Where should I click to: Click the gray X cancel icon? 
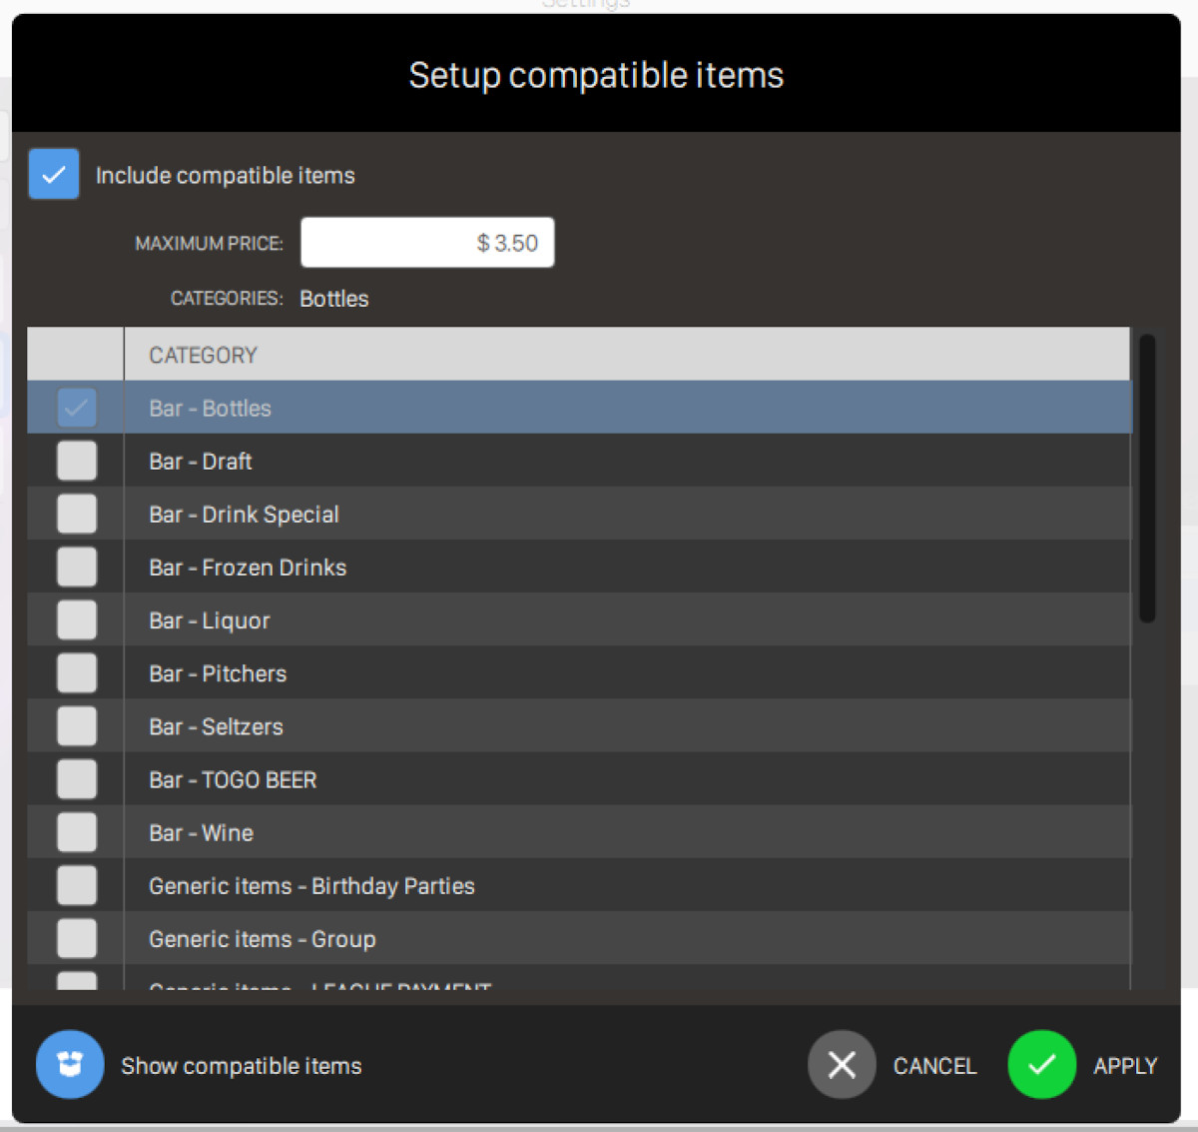coord(842,1065)
